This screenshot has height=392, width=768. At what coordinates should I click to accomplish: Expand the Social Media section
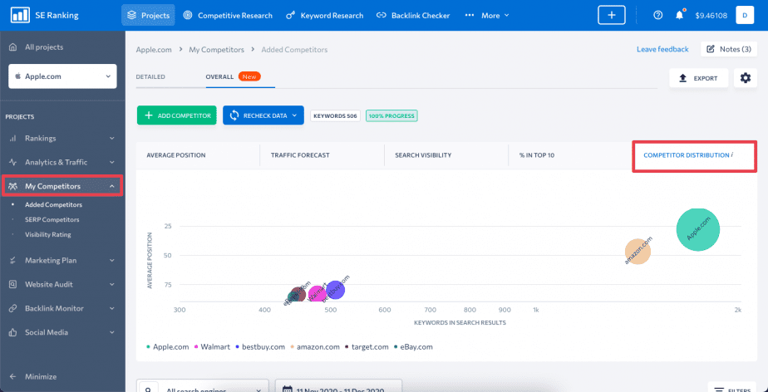(62, 332)
